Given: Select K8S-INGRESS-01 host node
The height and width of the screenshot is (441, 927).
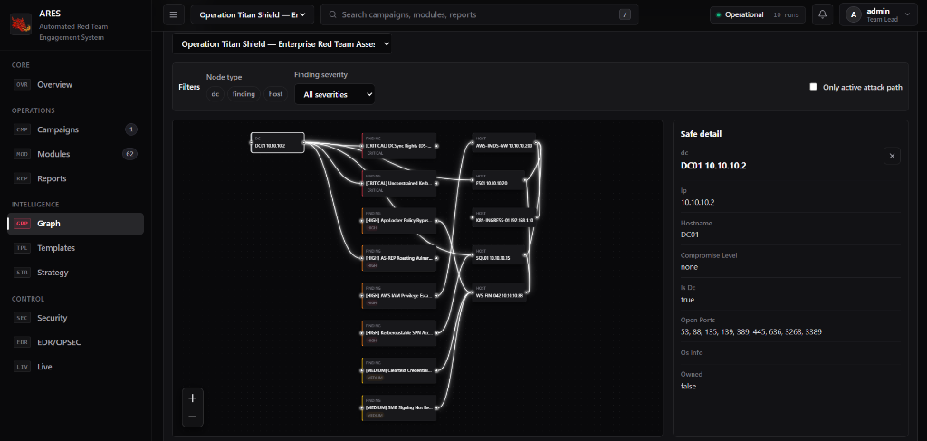Looking at the screenshot, I should (504, 217).
